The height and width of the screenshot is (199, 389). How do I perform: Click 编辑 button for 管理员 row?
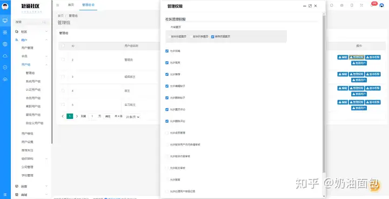coord(343,57)
